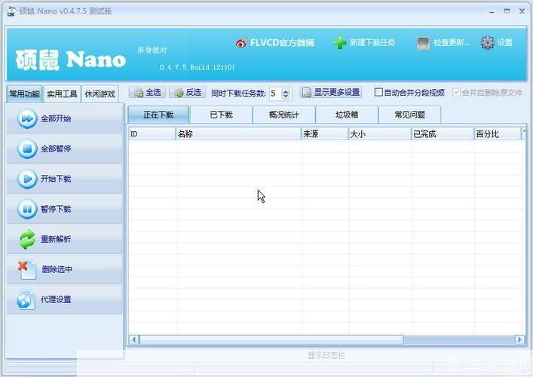Switch to 常用功能 tab
The image size is (533, 377).
click(24, 93)
